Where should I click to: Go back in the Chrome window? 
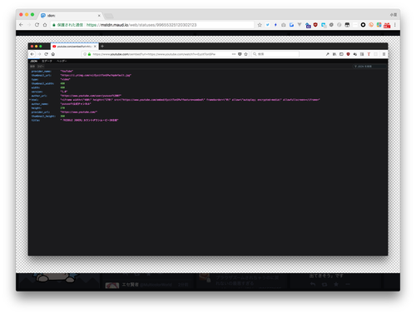[x=21, y=25]
